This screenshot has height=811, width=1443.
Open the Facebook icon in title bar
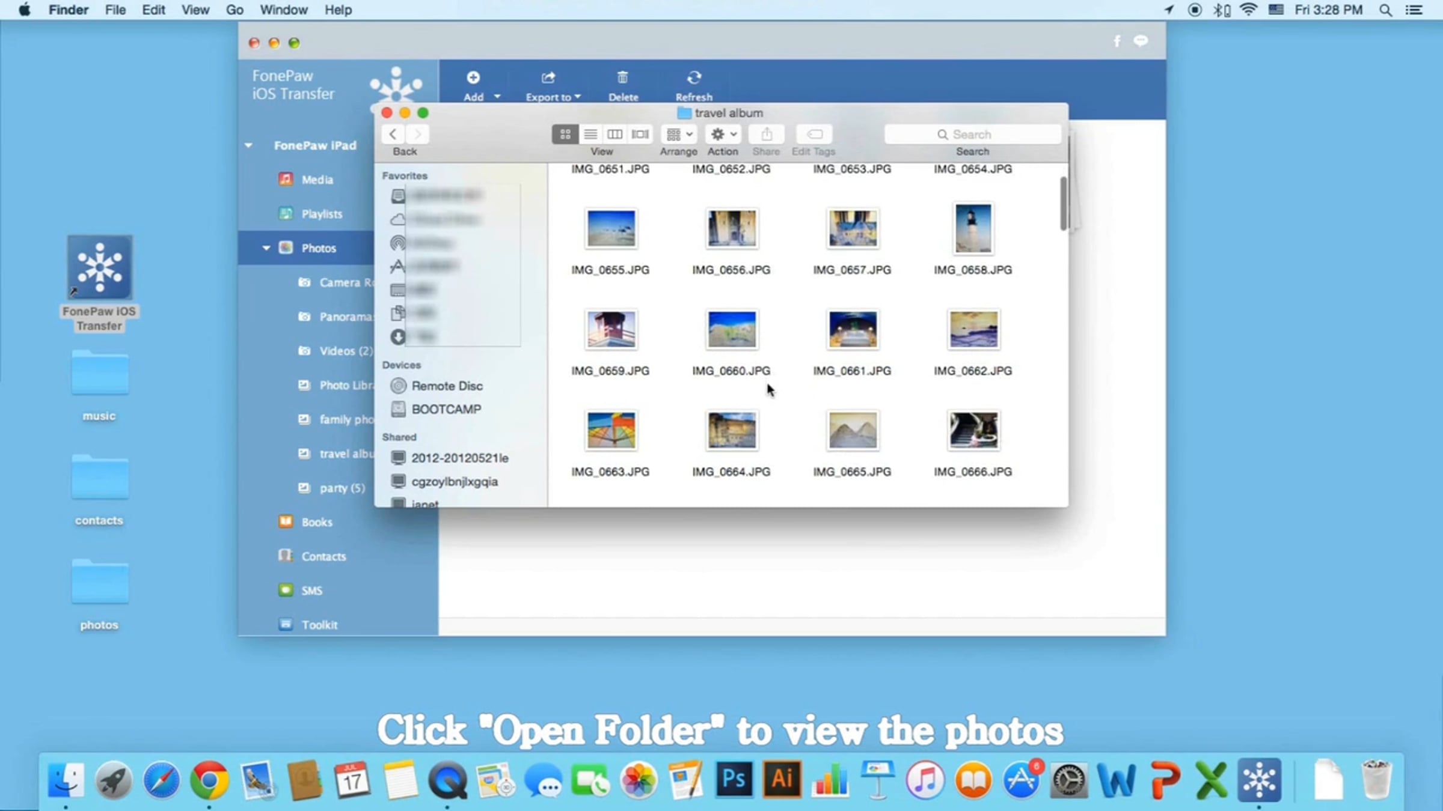tap(1117, 41)
